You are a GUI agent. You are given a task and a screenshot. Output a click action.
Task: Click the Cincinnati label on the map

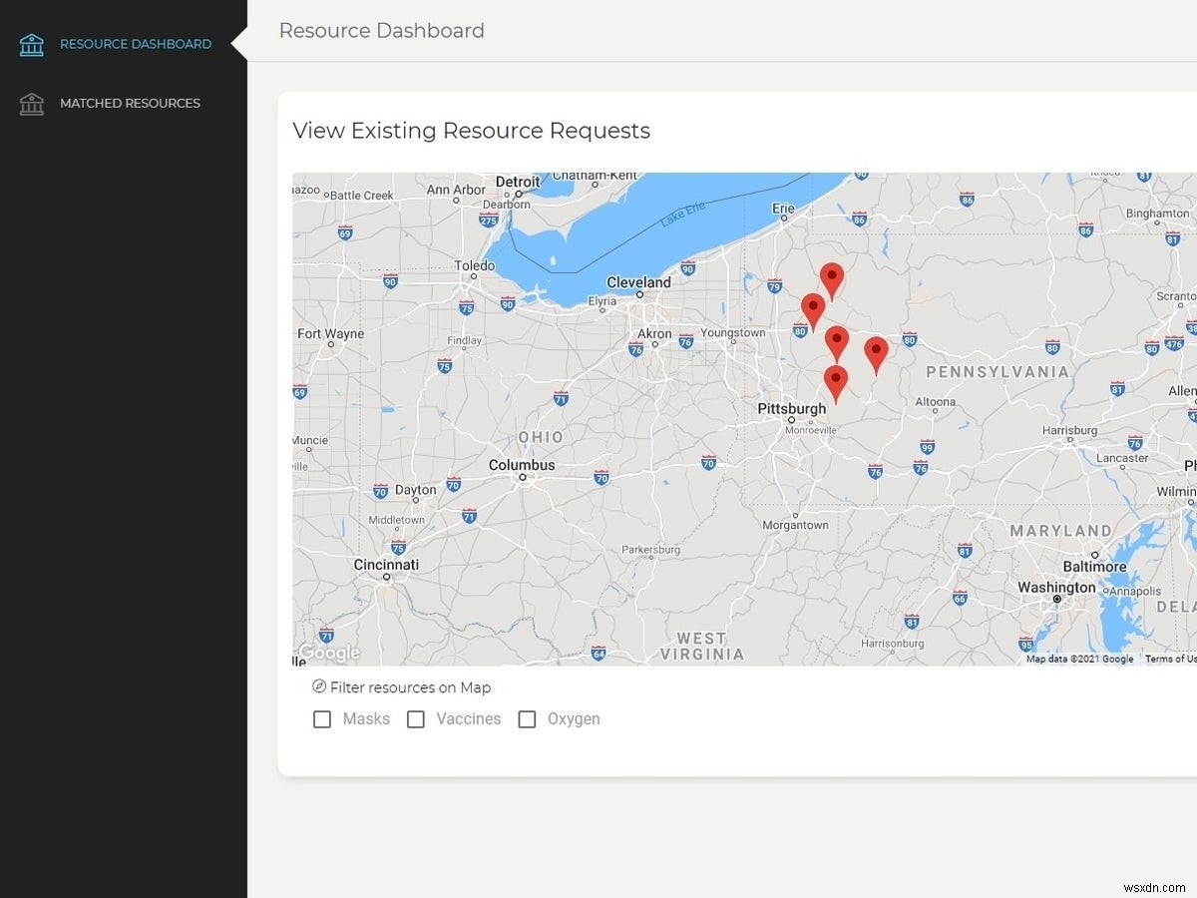click(x=387, y=565)
